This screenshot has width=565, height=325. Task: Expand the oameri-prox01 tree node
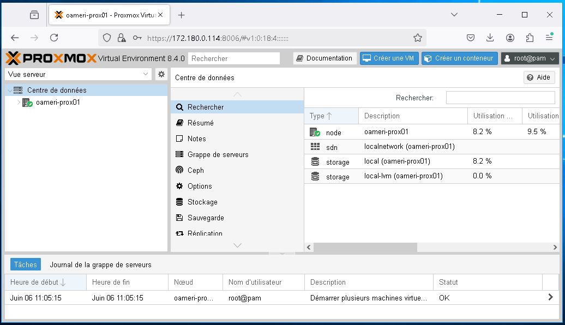[19, 103]
